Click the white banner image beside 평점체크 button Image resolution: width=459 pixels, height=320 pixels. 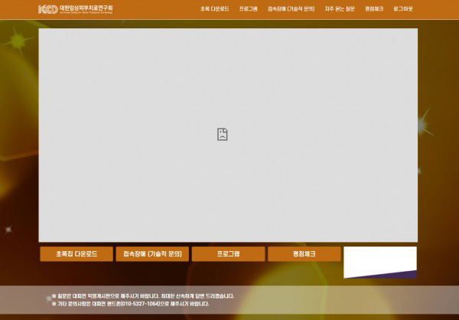click(379, 259)
